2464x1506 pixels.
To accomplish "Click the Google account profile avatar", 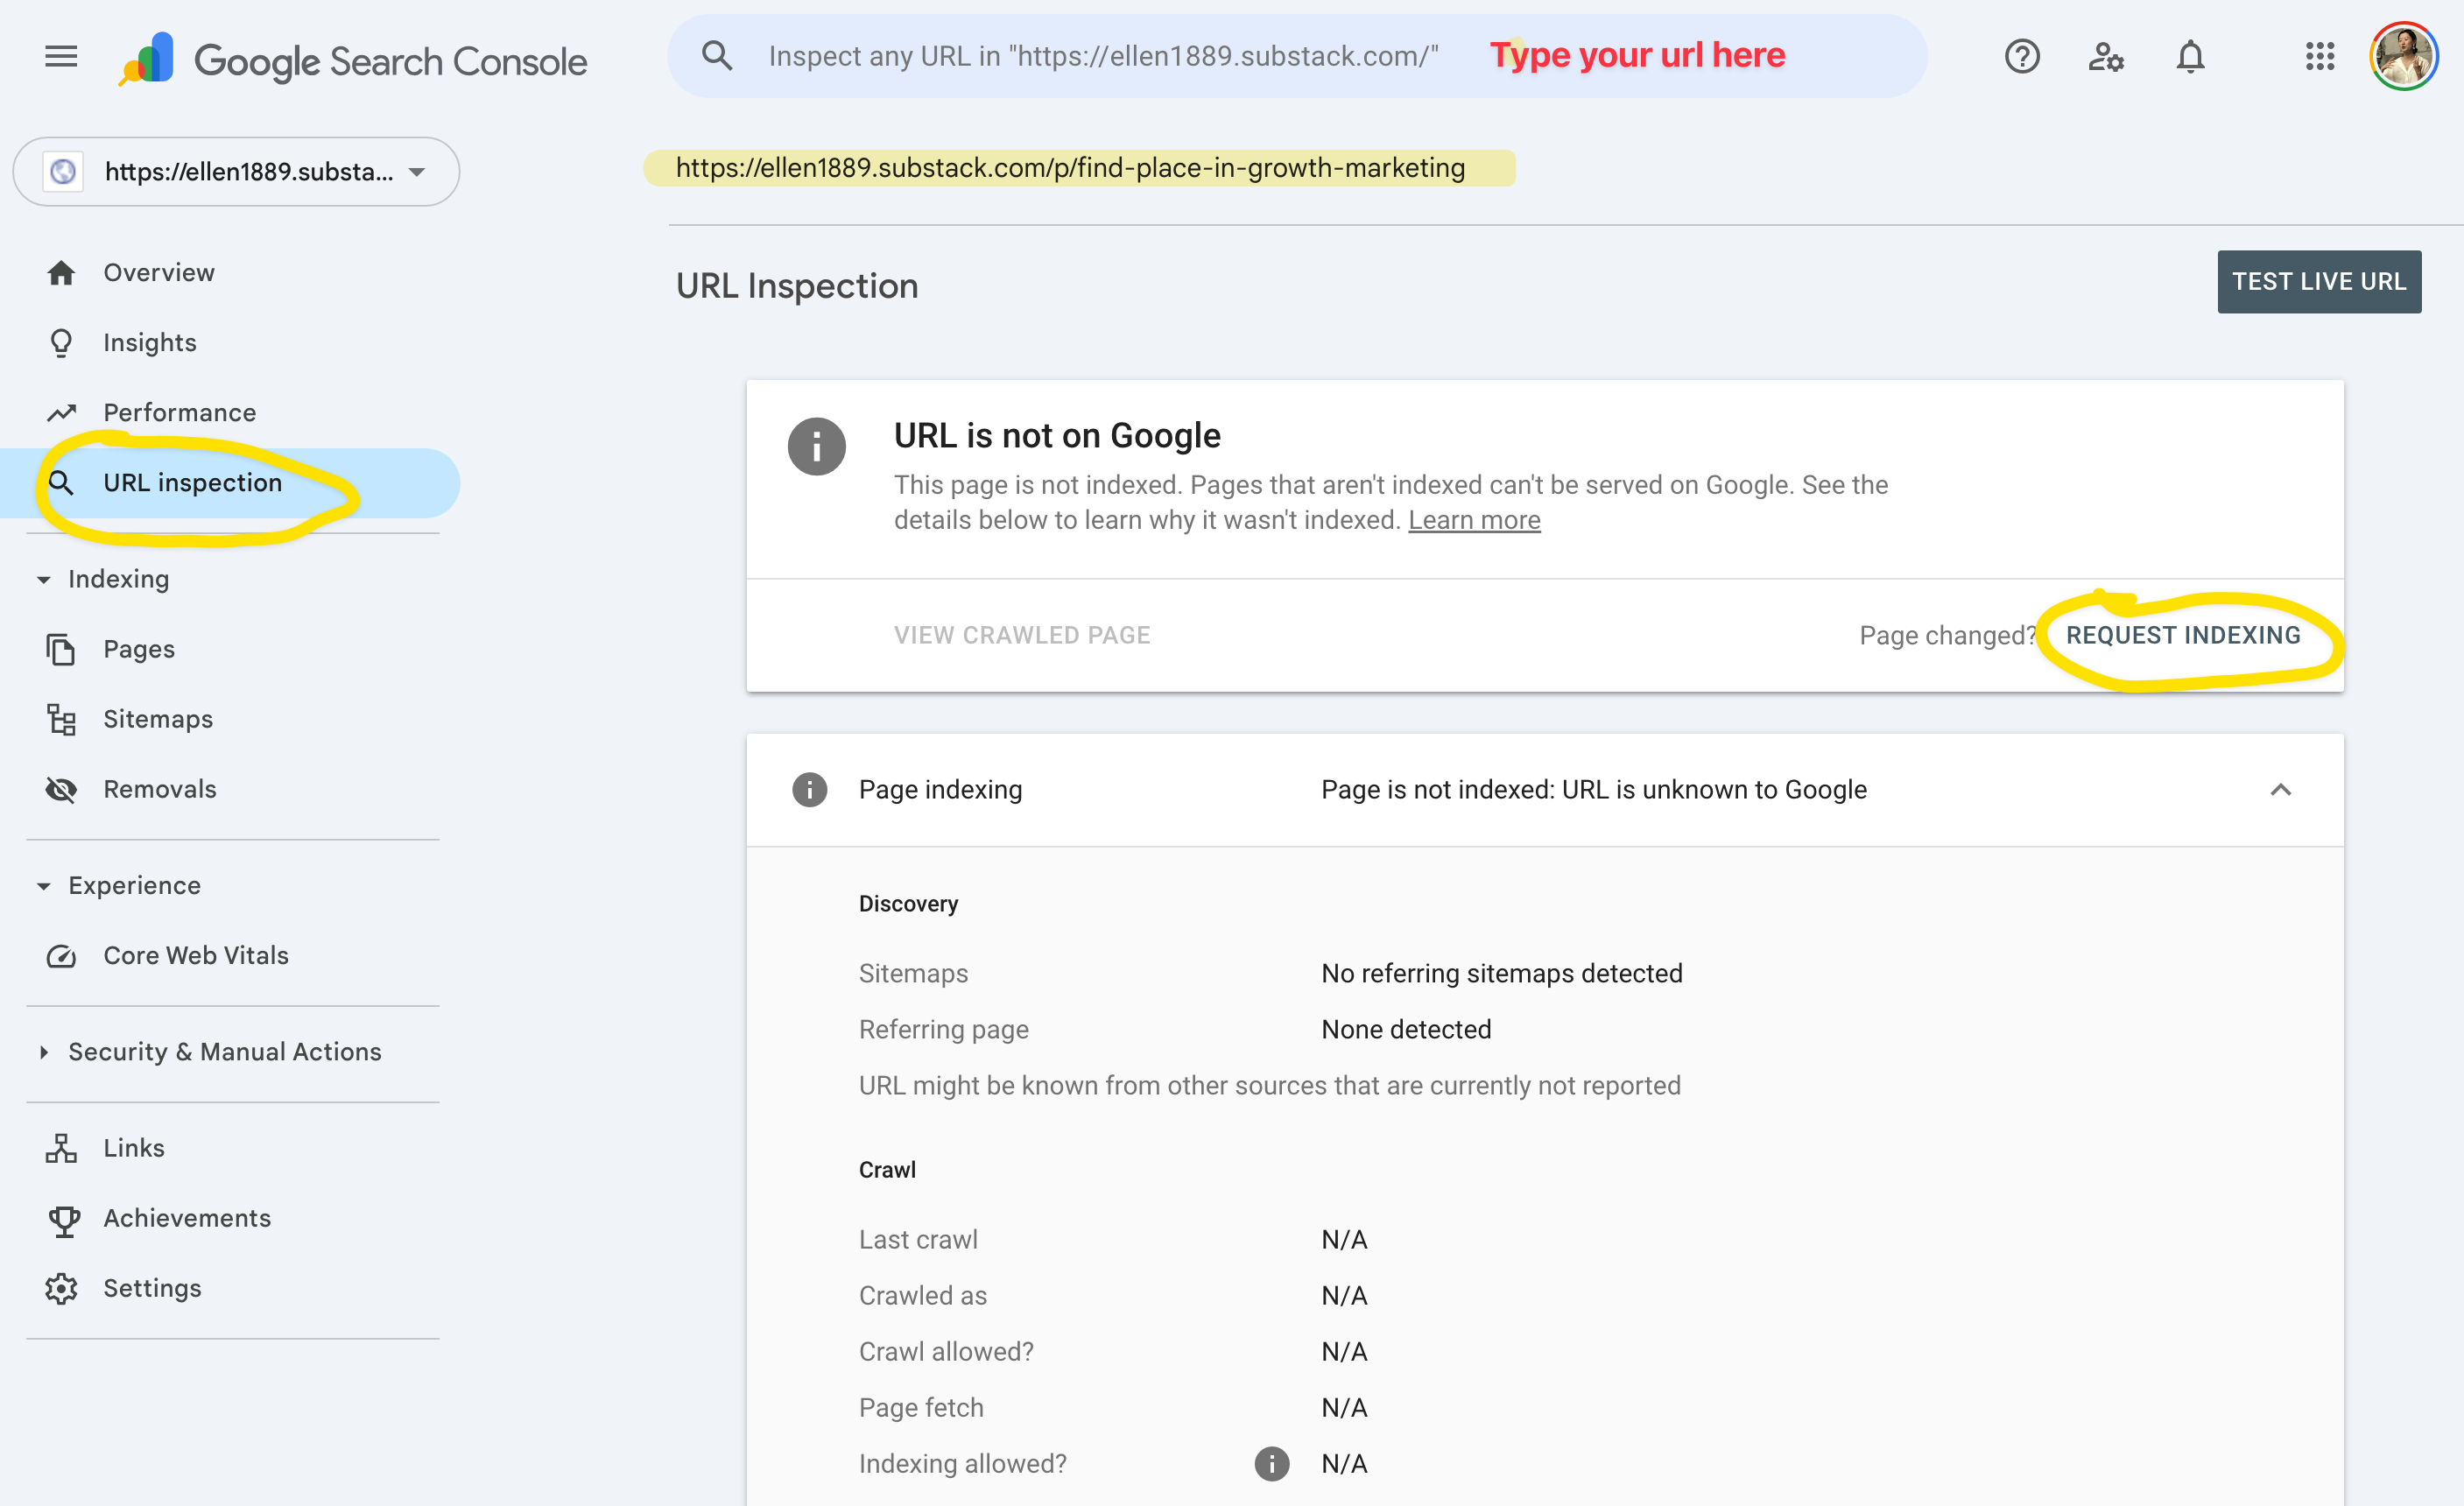I will click(x=2403, y=57).
